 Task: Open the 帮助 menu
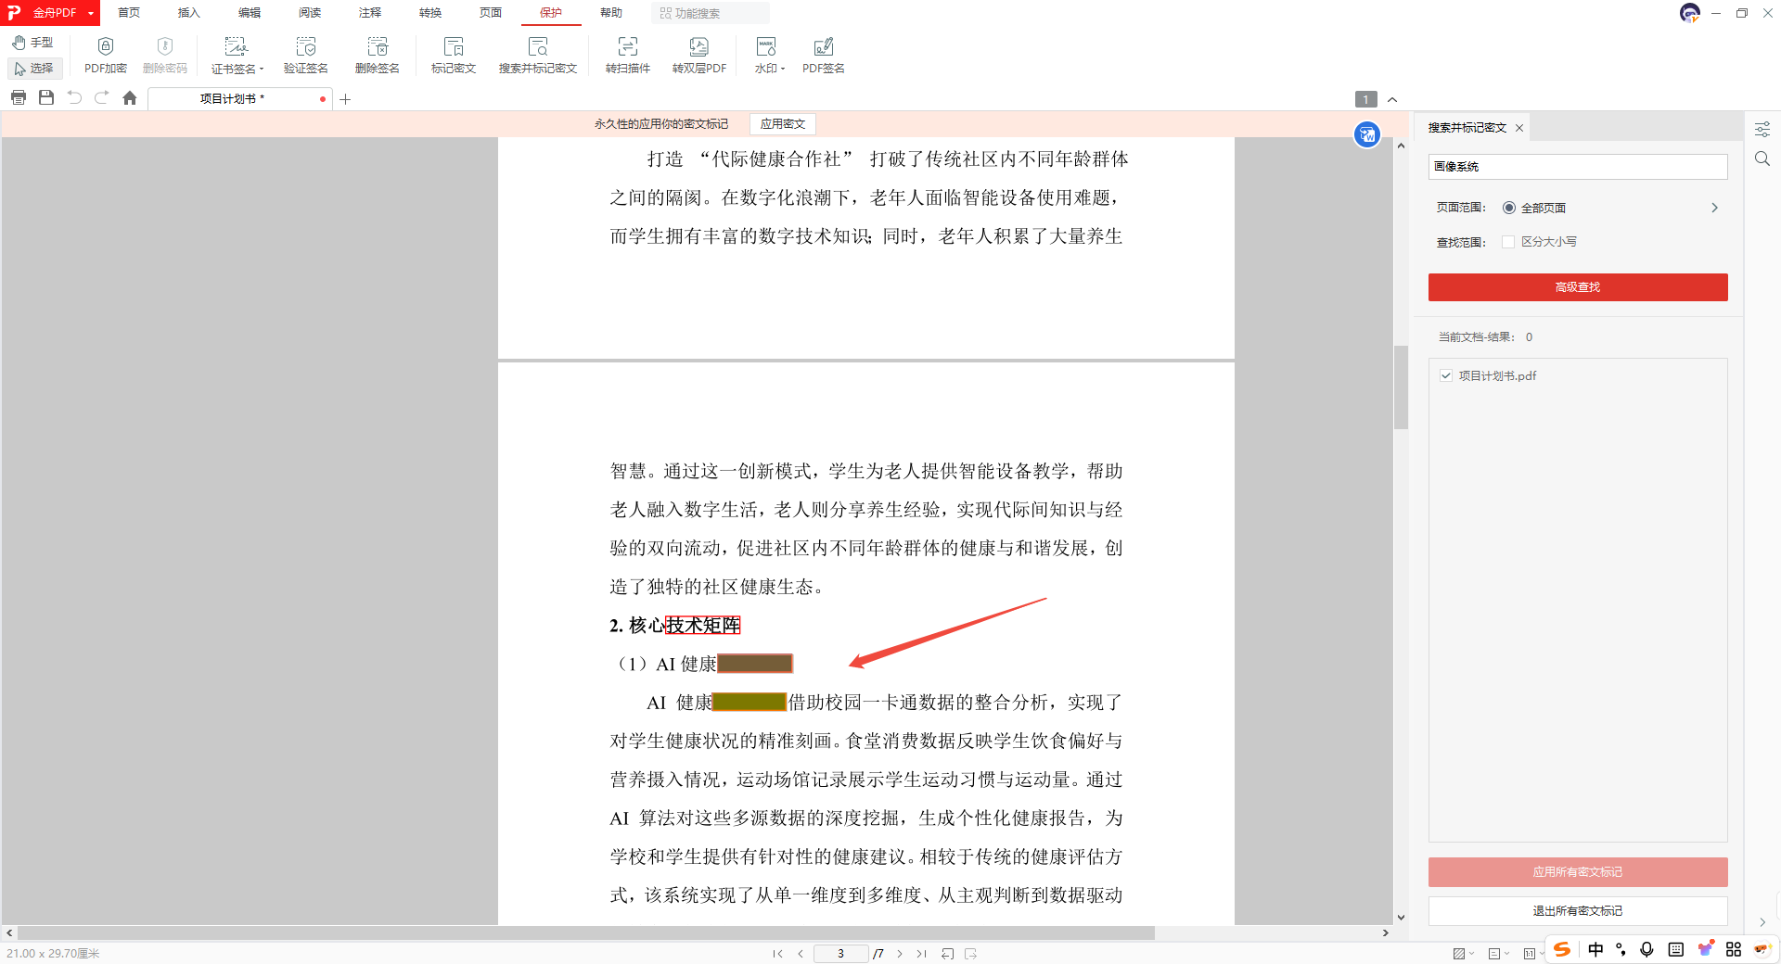(x=611, y=13)
